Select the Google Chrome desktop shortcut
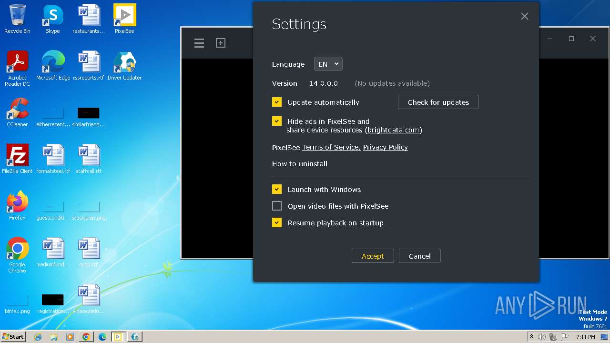 click(17, 255)
